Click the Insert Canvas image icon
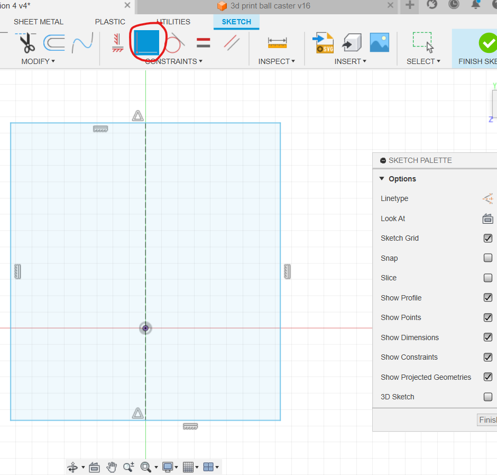 pyautogui.click(x=379, y=43)
